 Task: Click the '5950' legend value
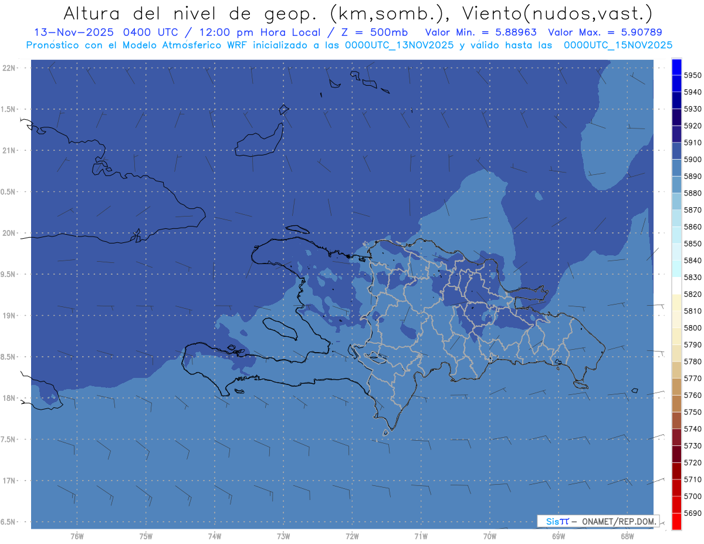(x=692, y=75)
